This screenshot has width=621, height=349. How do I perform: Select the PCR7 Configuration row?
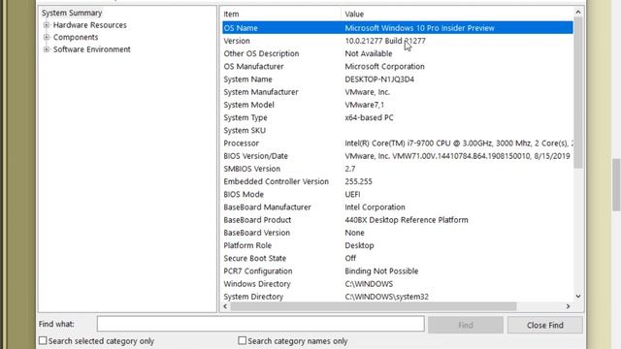pos(397,271)
